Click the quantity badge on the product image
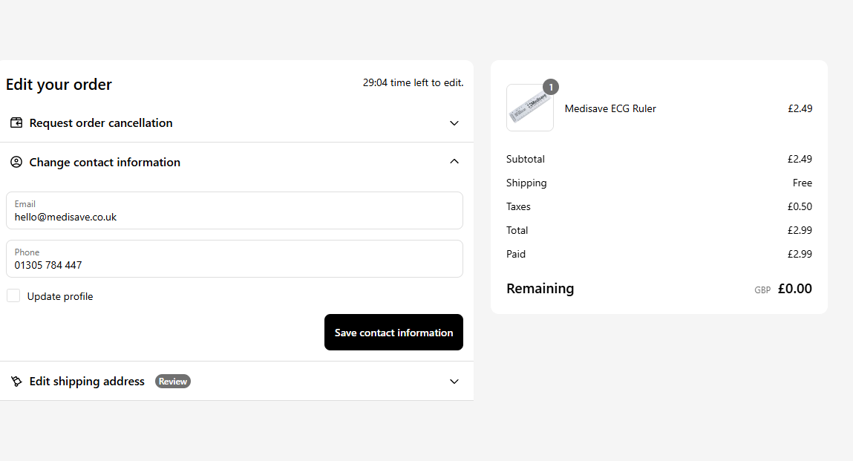 pyautogui.click(x=550, y=87)
